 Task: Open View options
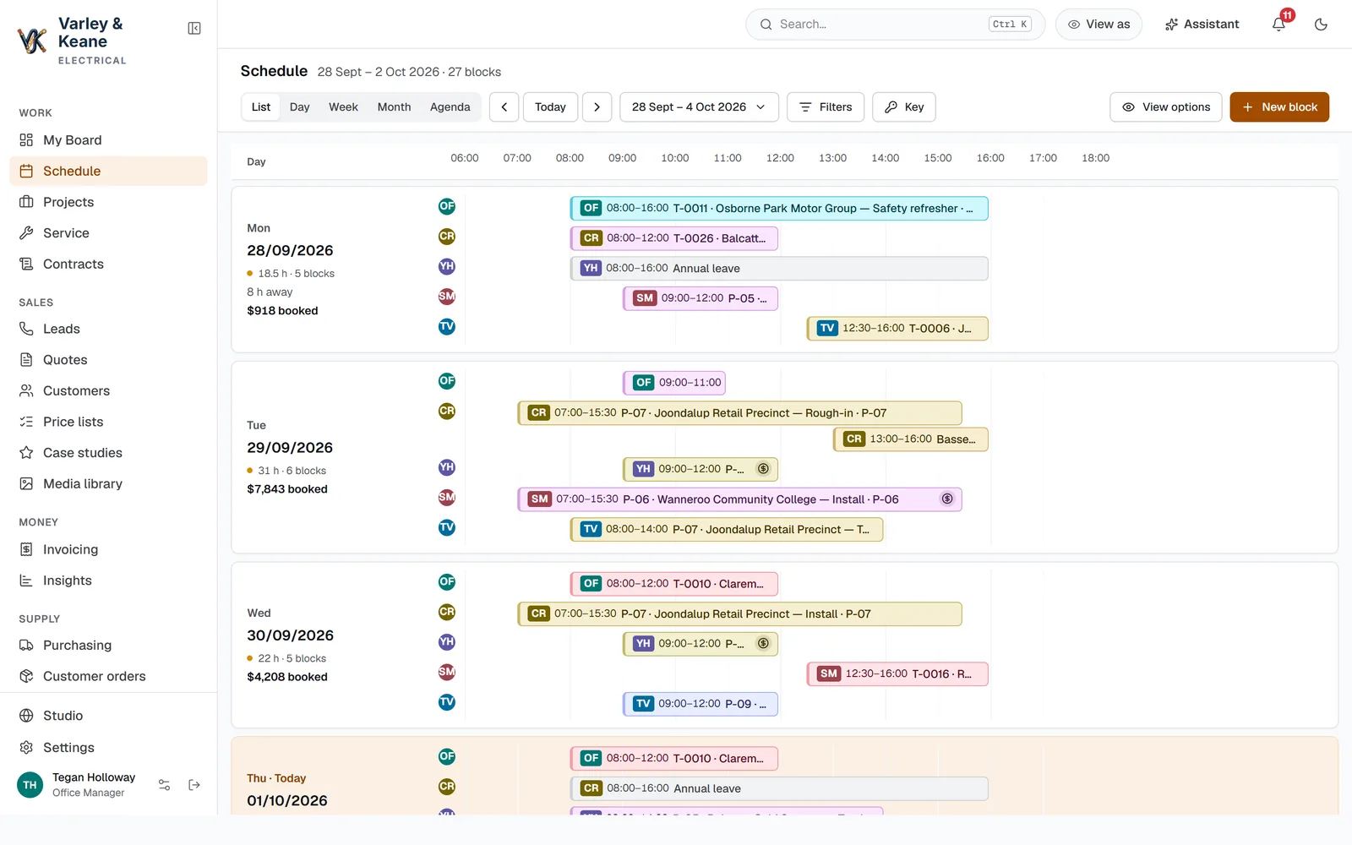tap(1166, 107)
